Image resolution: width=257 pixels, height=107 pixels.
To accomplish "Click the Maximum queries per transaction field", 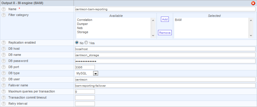I will tap(85, 92).
